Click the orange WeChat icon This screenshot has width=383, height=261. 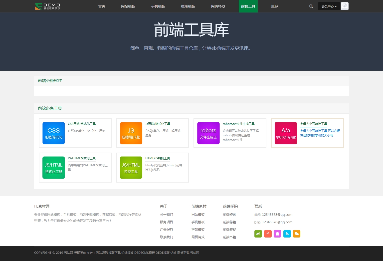coord(297,234)
